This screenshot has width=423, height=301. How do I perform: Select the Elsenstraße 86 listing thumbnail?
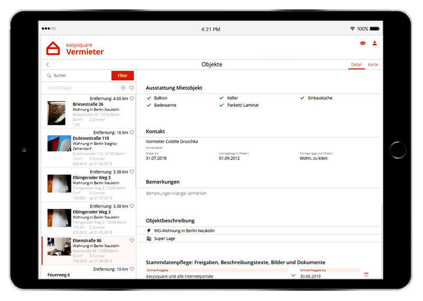click(59, 247)
